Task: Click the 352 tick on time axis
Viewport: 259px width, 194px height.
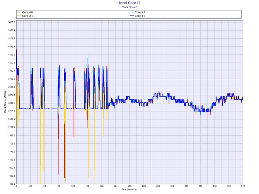Action: point(172,186)
